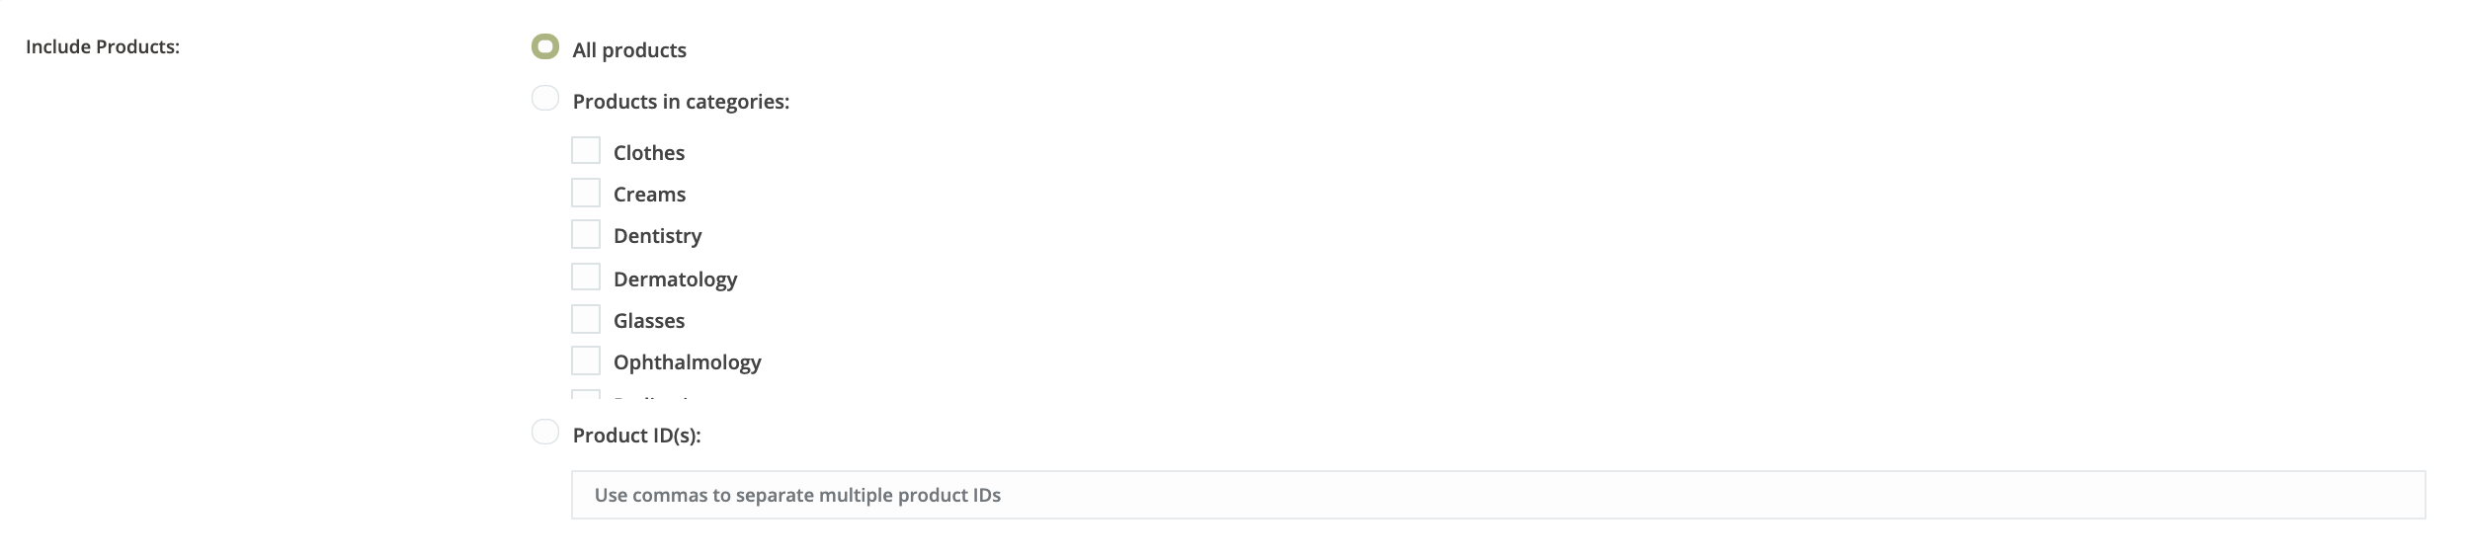
Task: Check the Dentistry category checkbox
Action: pos(586,234)
